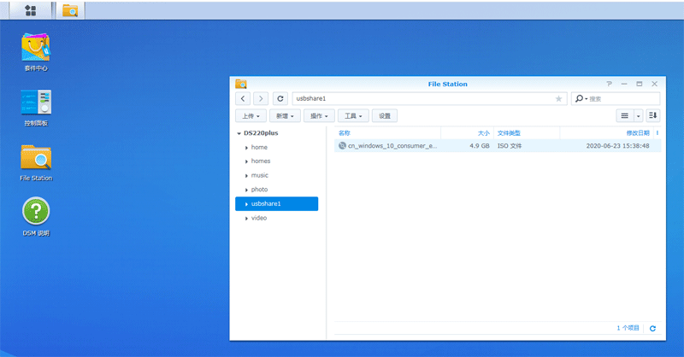The height and width of the screenshot is (357, 684).
Task: Click the usbshare1 path address field
Action: pyautogui.click(x=430, y=98)
